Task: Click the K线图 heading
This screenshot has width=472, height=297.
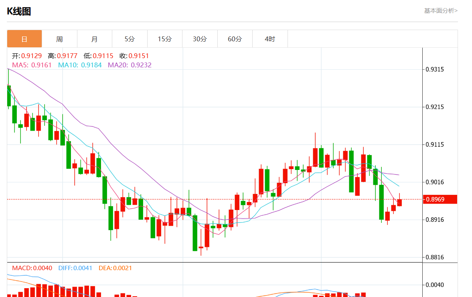Action: (x=19, y=12)
